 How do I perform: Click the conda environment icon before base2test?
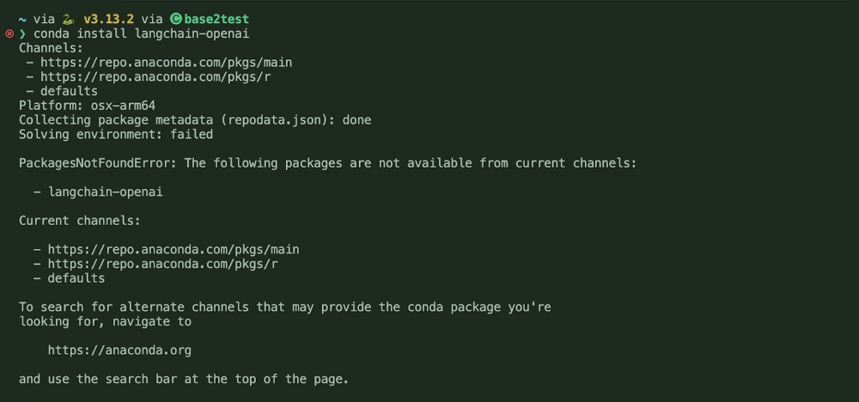pyautogui.click(x=176, y=19)
